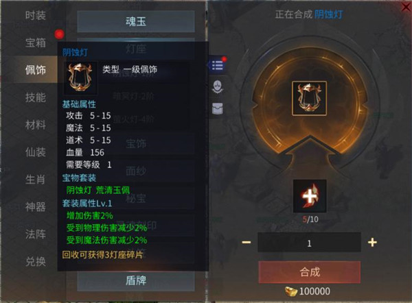The width and height of the screenshot is (412, 303).
Task: Increase synthesis quantity with plus
Action: pos(372,242)
